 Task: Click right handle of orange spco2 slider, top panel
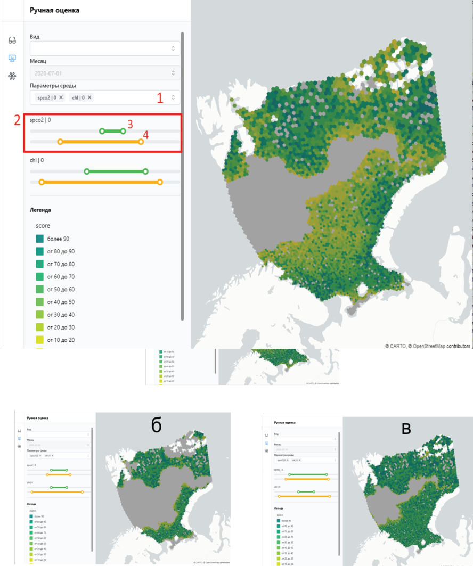coord(141,142)
